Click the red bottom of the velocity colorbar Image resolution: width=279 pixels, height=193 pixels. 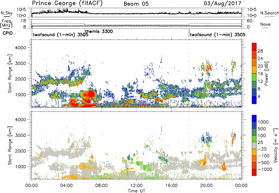pyautogui.click(x=254, y=172)
